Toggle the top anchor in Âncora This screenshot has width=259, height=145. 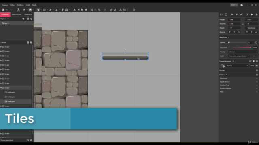point(247,32)
